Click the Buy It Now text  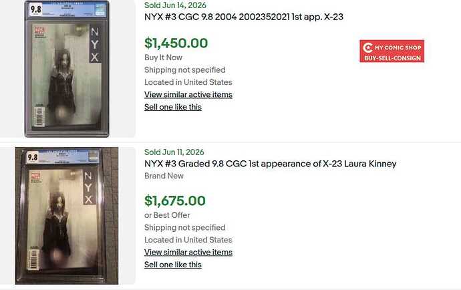click(x=163, y=57)
